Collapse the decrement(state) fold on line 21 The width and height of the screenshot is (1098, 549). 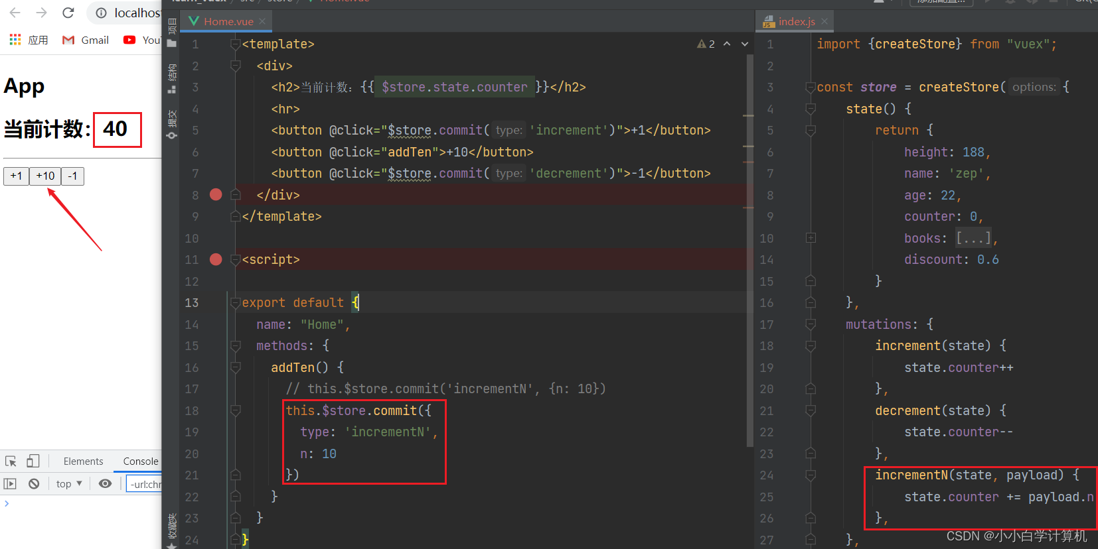point(811,410)
